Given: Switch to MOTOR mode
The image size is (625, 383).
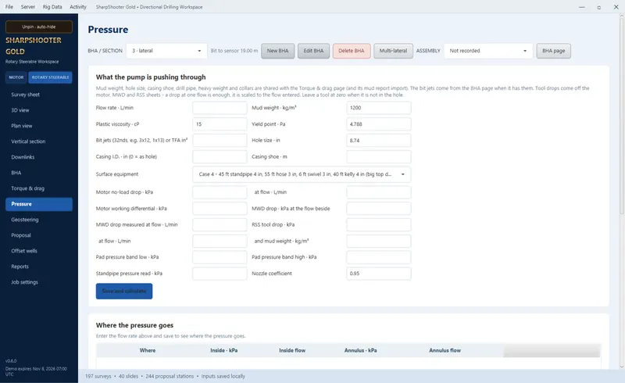Looking at the screenshot, I should point(16,77).
